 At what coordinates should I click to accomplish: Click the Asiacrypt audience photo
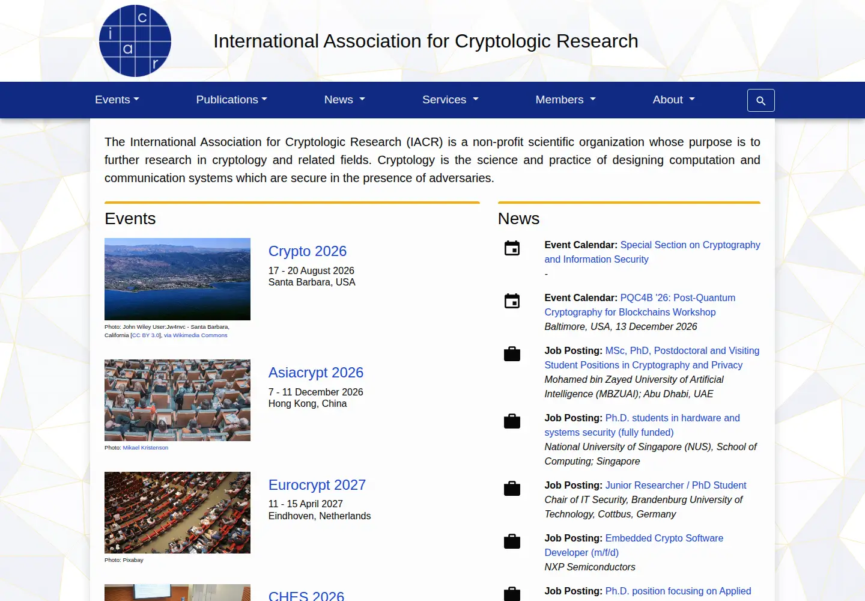177,400
